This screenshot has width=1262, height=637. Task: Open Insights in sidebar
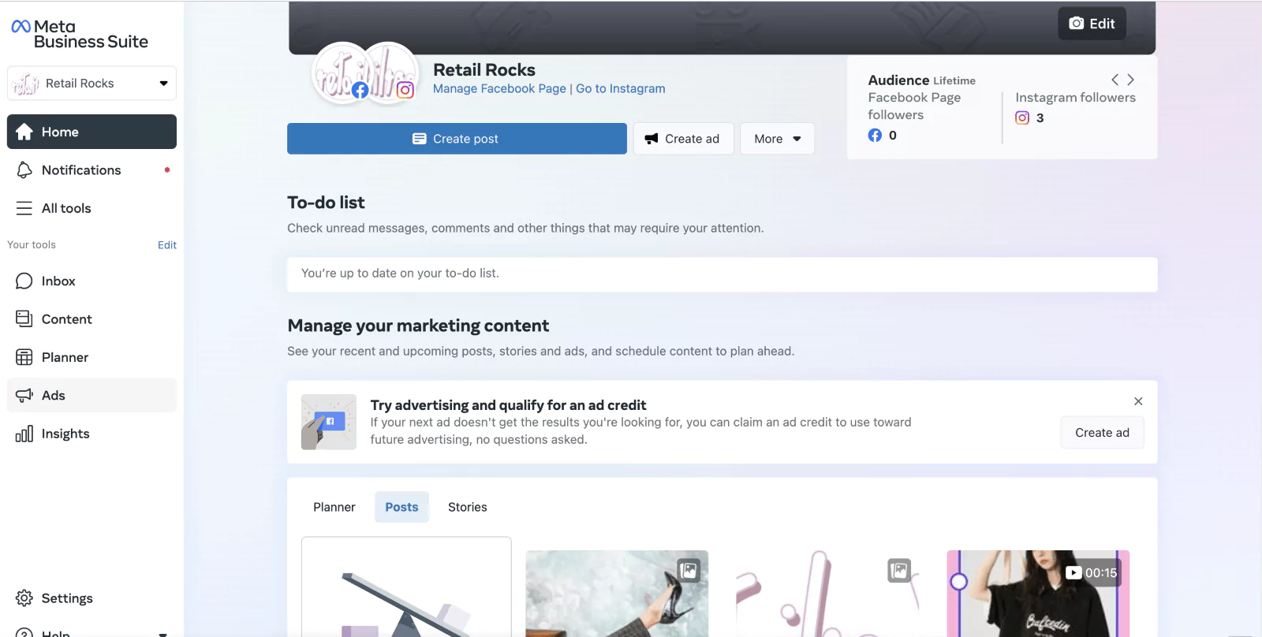(x=91, y=434)
